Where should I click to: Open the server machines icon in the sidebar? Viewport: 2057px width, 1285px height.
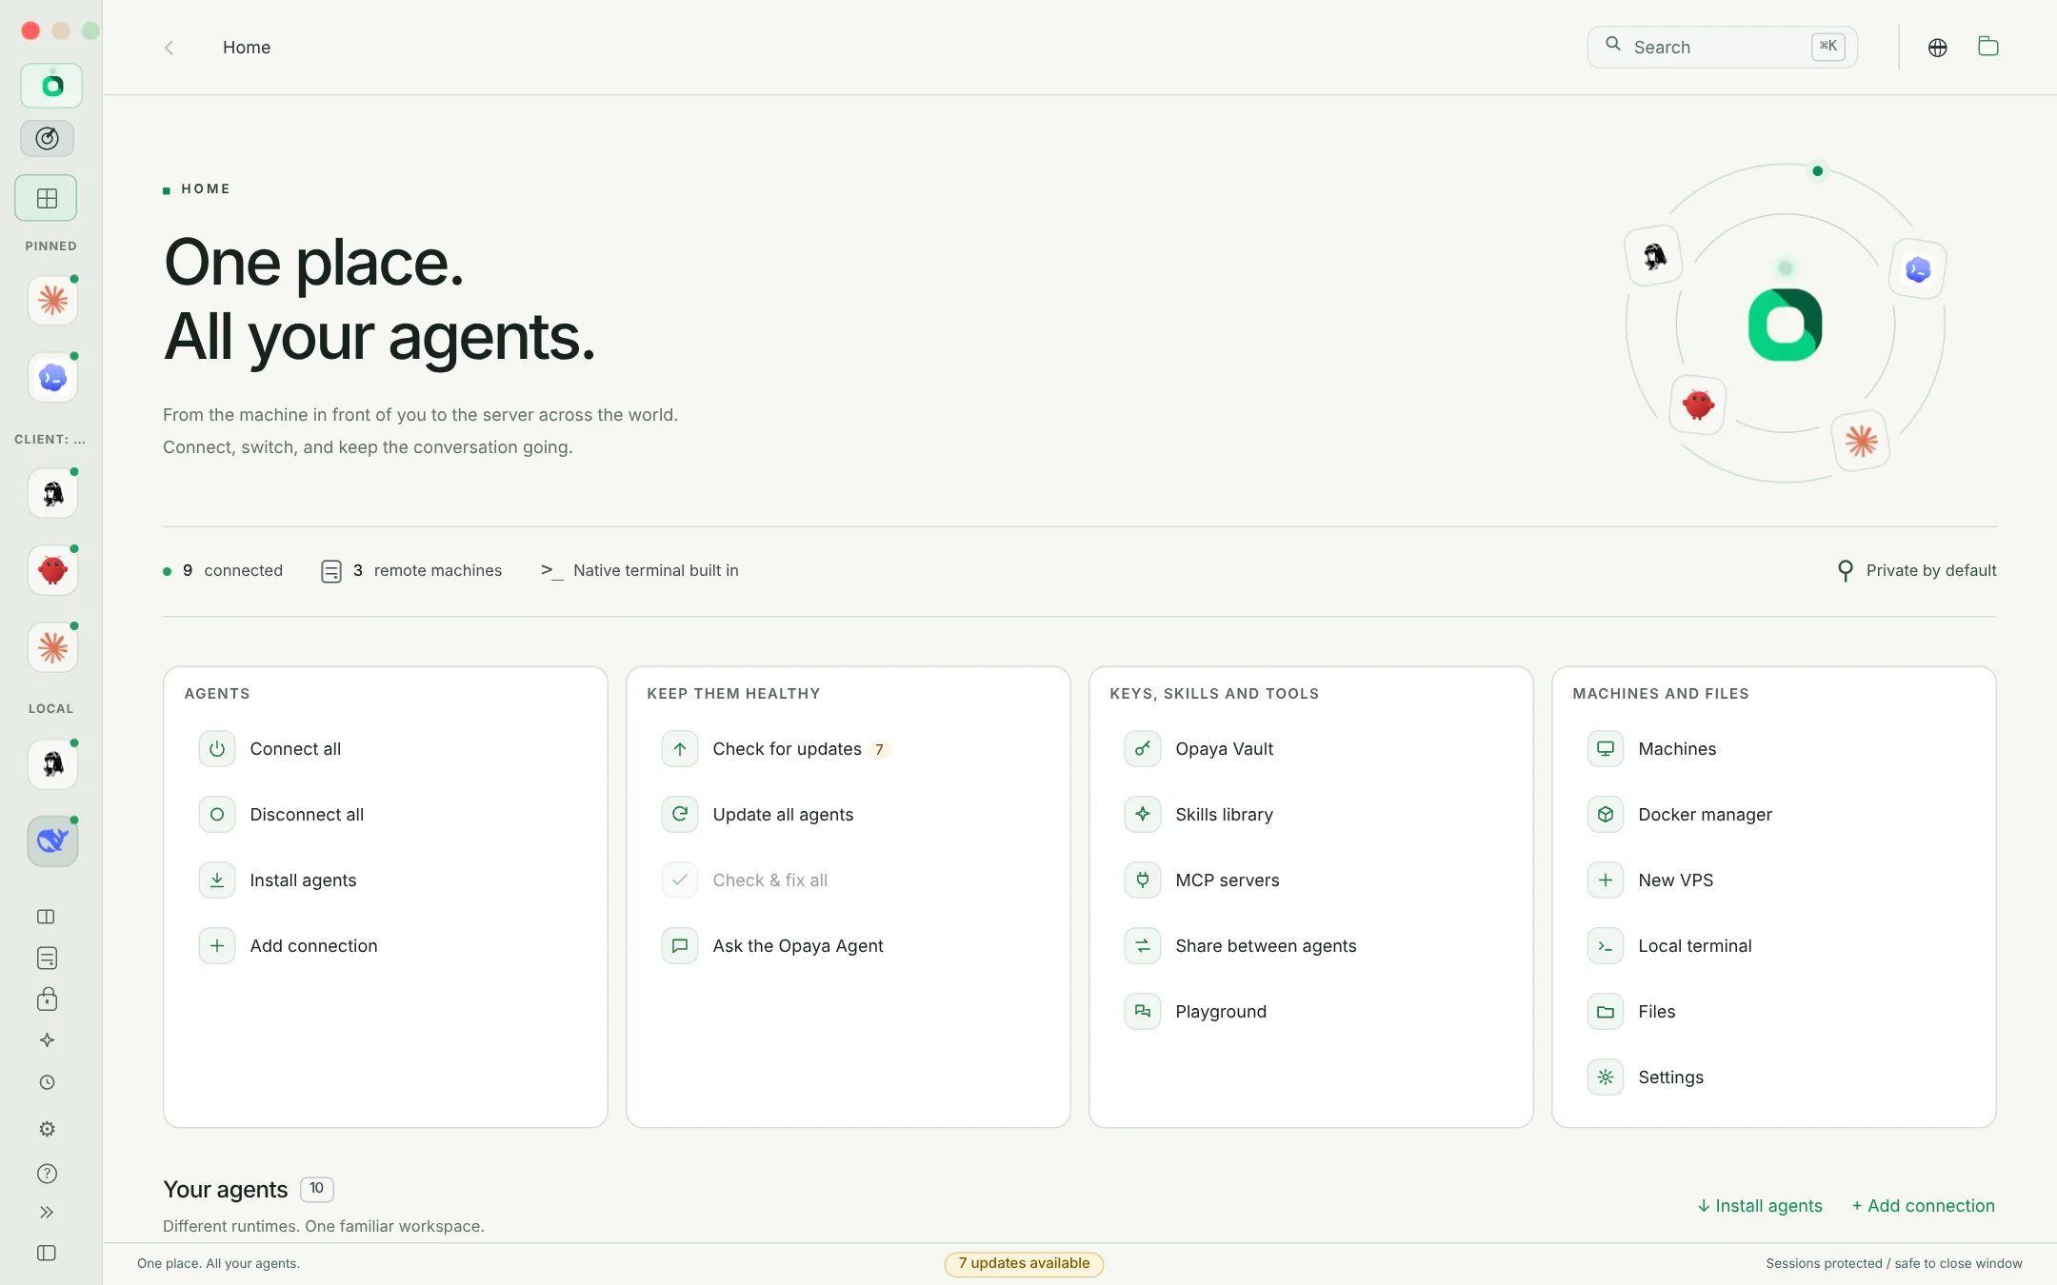click(x=47, y=958)
